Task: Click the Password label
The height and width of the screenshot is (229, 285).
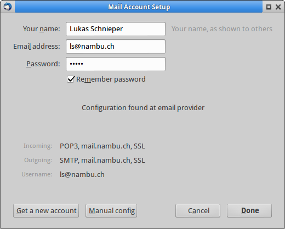Action: click(43, 64)
